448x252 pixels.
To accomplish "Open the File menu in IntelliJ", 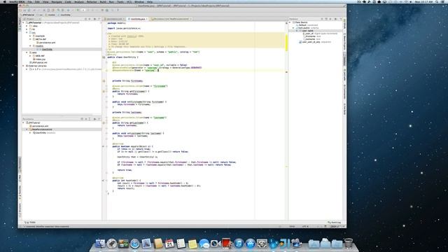I will point(29,1).
